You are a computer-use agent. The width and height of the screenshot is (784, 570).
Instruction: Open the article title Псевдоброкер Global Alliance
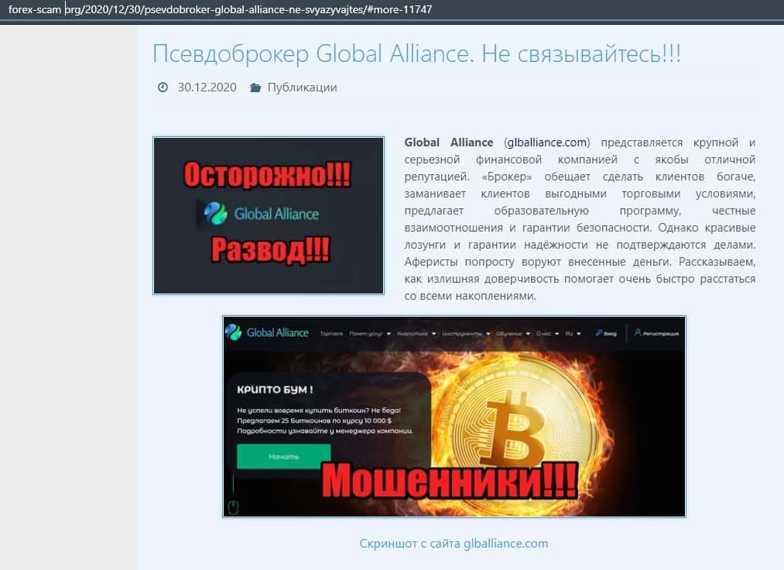[416, 53]
